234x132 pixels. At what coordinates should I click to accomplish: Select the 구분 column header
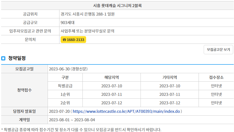point(65,77)
